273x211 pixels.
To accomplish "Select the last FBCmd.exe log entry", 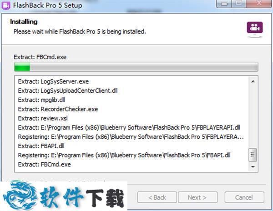I will pos(45,164).
